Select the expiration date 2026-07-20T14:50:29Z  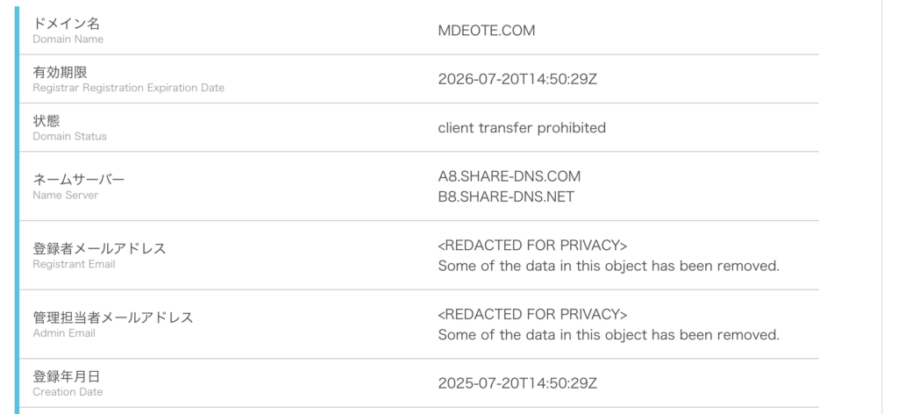[517, 79]
